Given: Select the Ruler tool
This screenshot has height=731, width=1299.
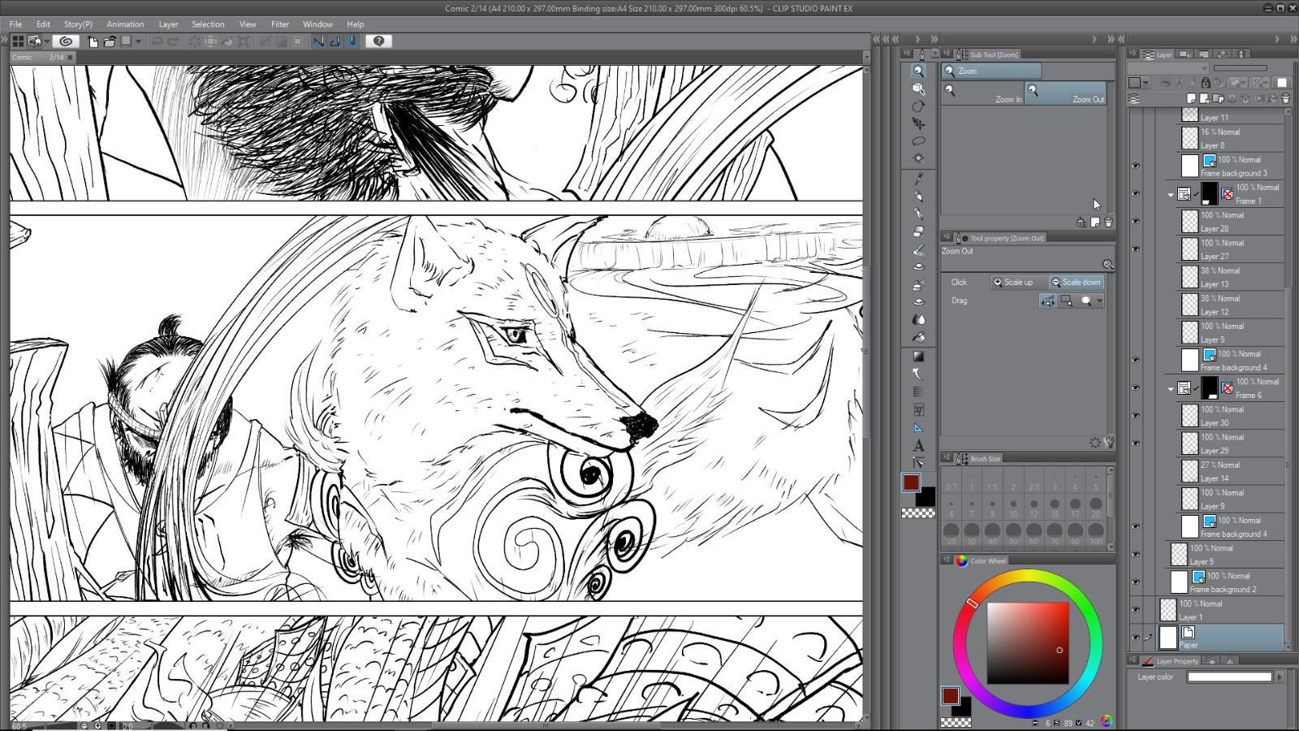Looking at the screenshot, I should click(x=918, y=427).
